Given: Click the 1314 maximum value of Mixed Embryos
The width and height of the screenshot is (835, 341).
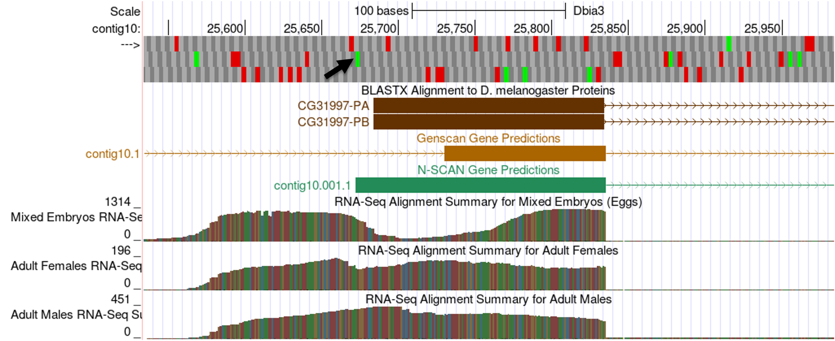Looking at the screenshot, I should [118, 202].
